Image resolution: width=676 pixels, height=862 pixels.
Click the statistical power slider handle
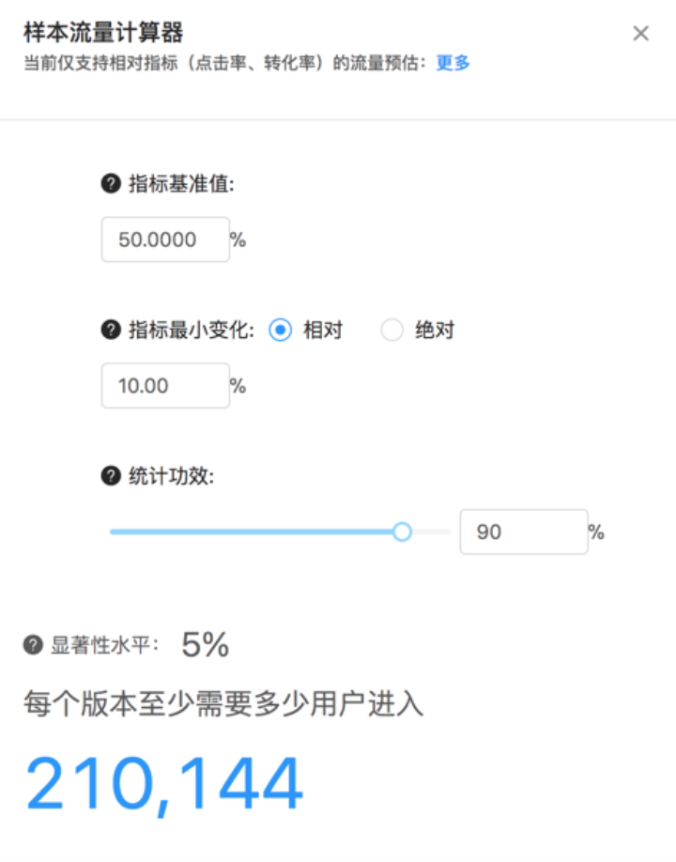click(x=402, y=531)
